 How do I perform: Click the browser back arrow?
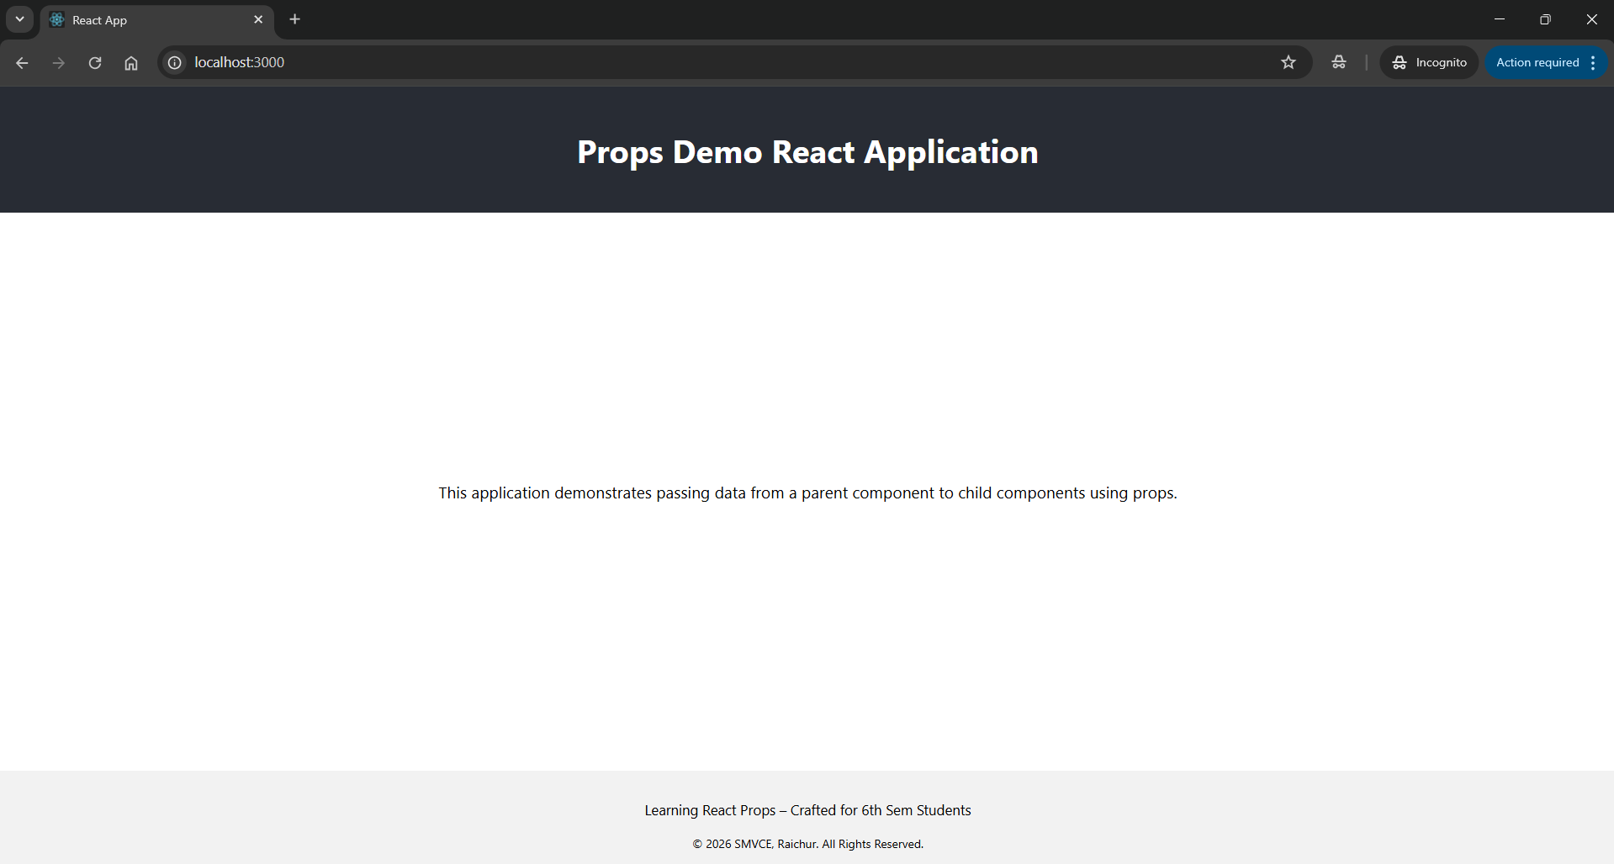22,63
